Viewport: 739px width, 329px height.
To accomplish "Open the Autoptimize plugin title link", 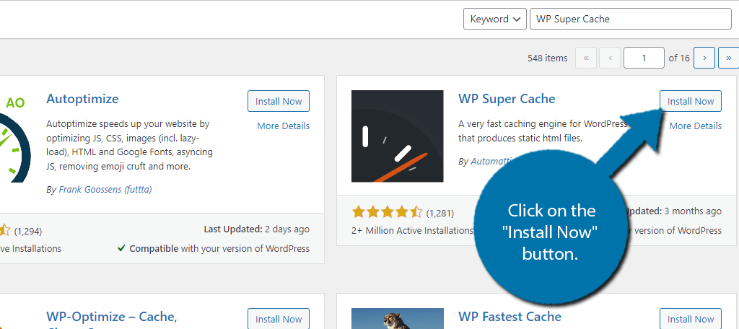I will (82, 99).
